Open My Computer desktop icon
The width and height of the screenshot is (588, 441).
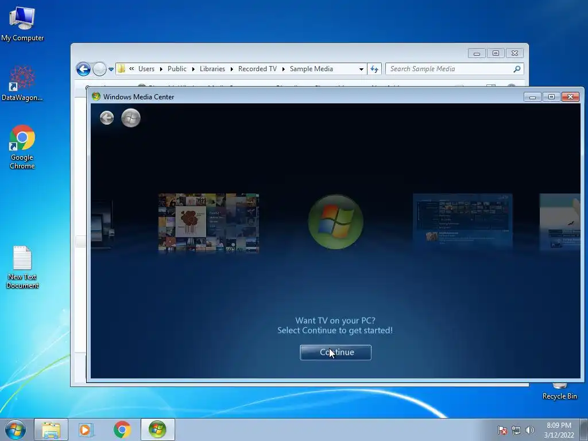tap(22, 23)
